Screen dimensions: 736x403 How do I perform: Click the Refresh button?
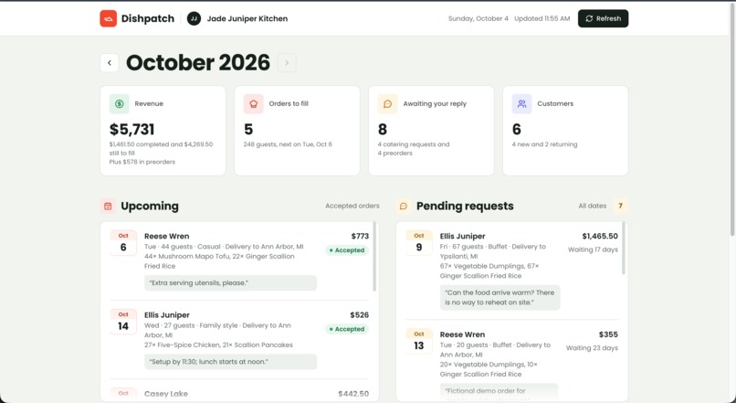[603, 19]
